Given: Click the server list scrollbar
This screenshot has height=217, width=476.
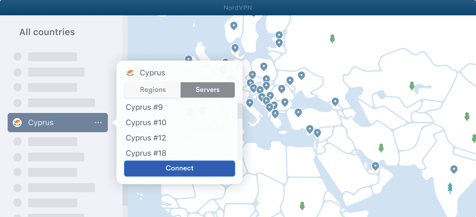Looking at the screenshot, I should 240,112.
